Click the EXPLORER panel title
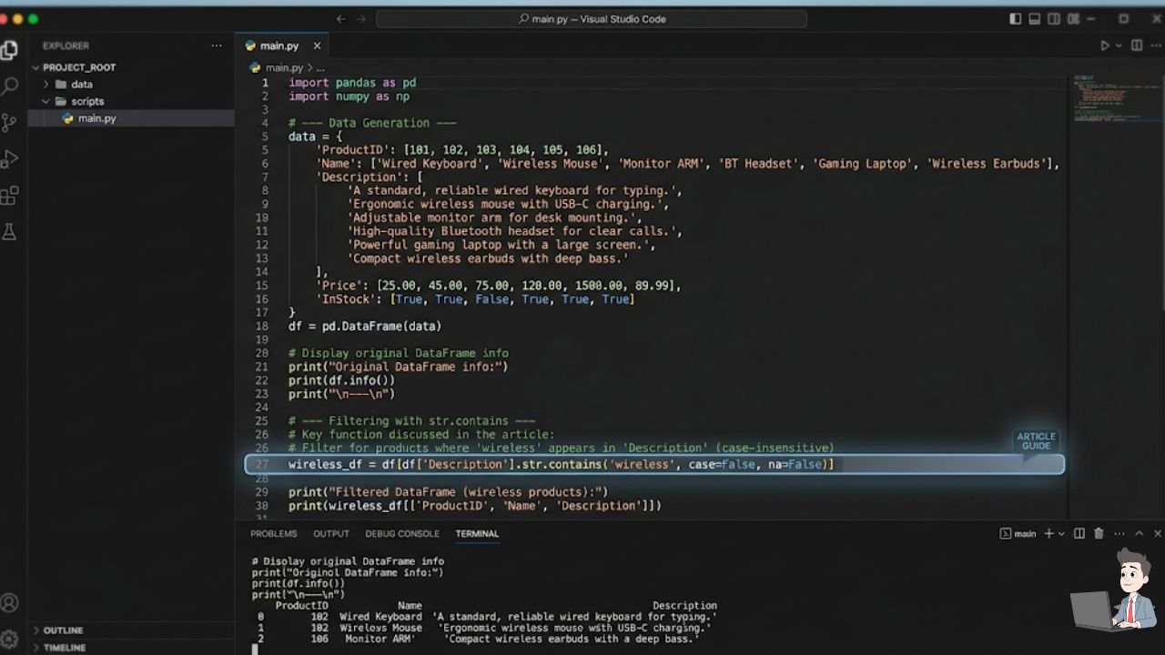 66,45
